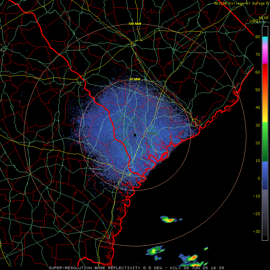Click the 70 value on the dBZ scale

(258, 54)
